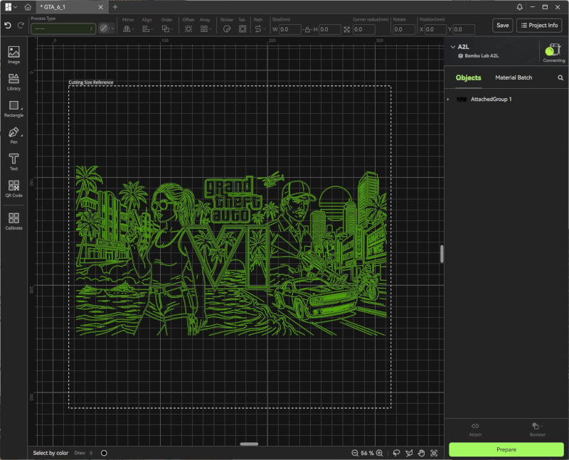The height and width of the screenshot is (460, 569).
Task: Edit the X position field
Action: (x=435, y=29)
